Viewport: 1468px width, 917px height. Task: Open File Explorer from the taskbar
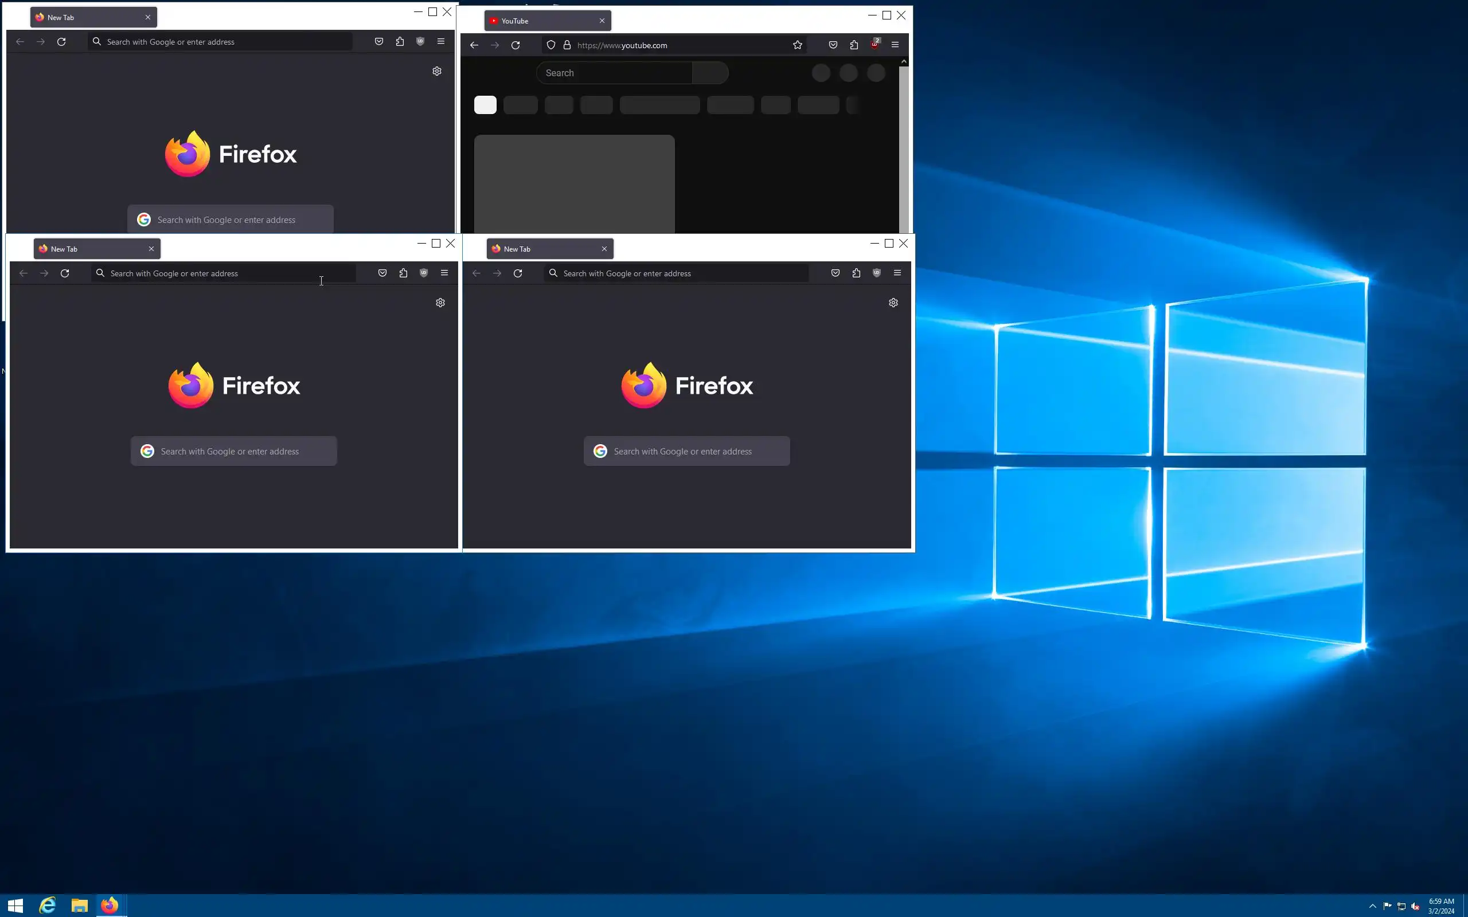(80, 906)
